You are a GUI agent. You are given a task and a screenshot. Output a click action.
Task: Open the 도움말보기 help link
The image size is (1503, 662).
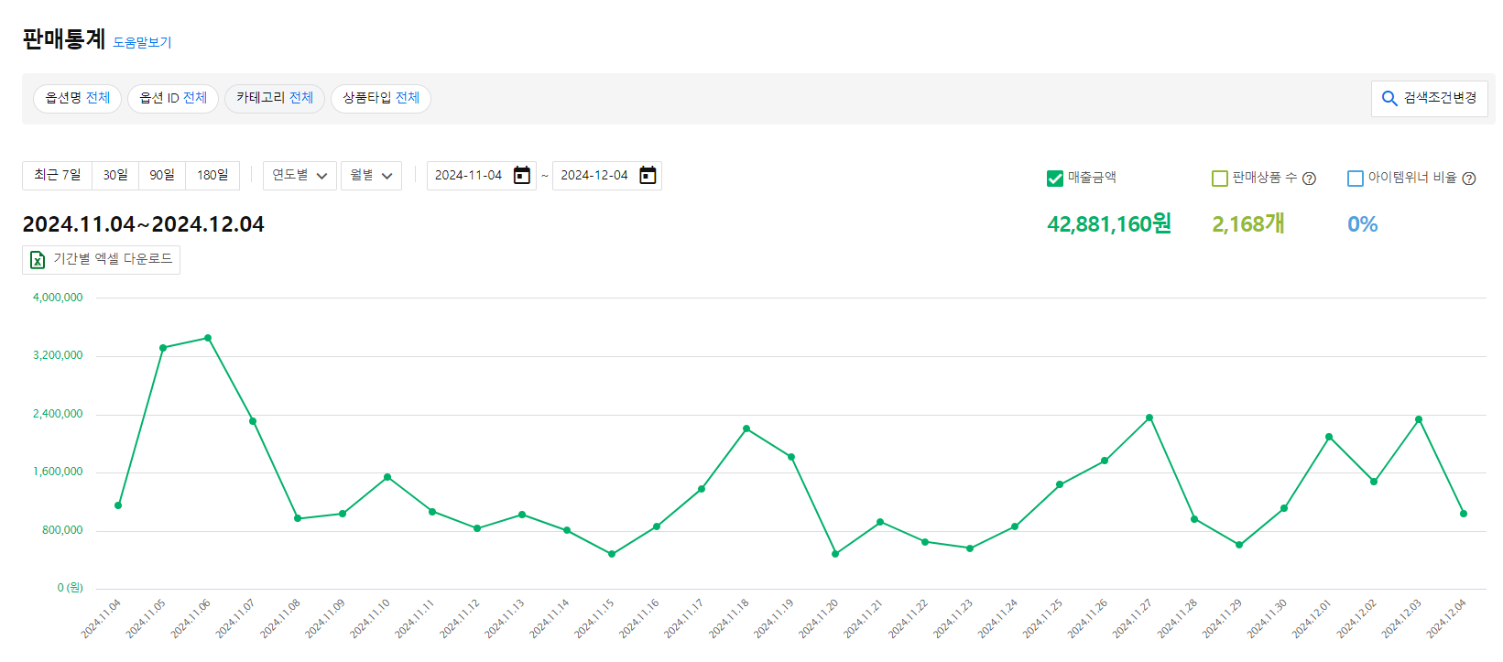pyautogui.click(x=142, y=42)
